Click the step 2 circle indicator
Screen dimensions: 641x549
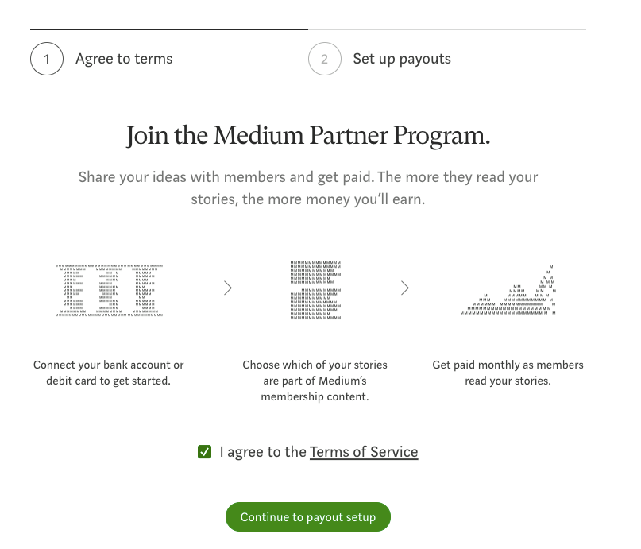pos(324,58)
